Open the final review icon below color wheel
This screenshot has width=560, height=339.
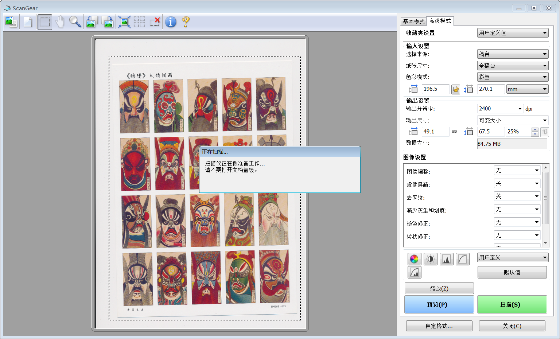pyautogui.click(x=414, y=272)
